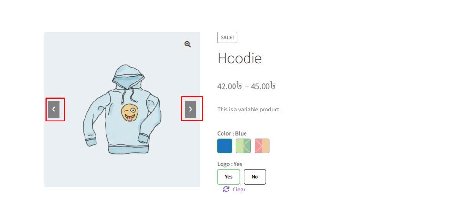The image size is (468, 201).
Task: Open the product image zoom magnifier
Action: 187,44
